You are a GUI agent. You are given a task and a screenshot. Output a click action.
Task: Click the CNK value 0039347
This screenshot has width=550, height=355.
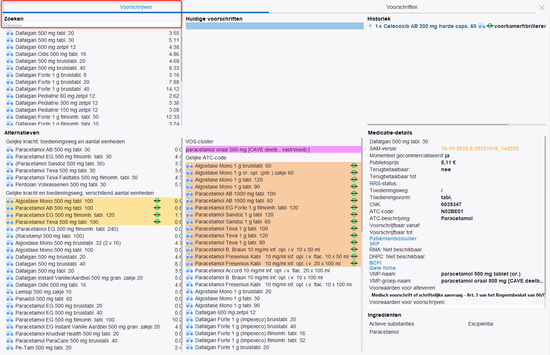[x=451, y=204]
